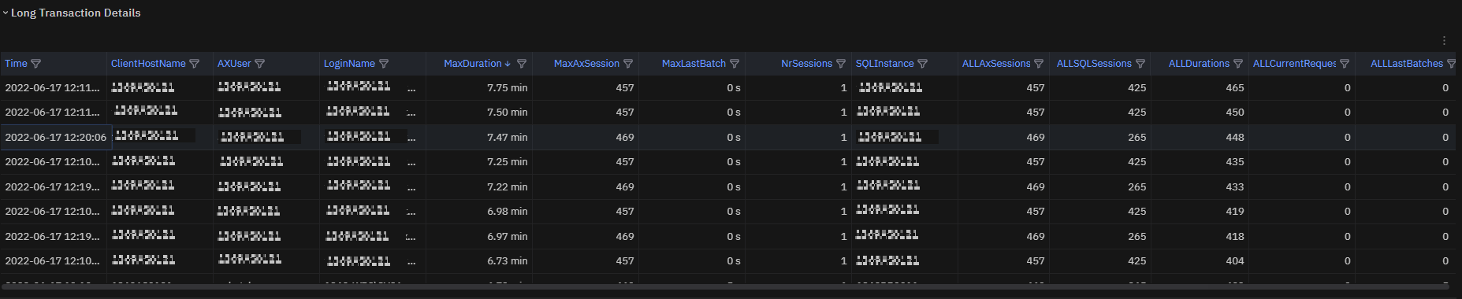
Task: Open filter for ALLLastBatches column
Action: [1451, 64]
